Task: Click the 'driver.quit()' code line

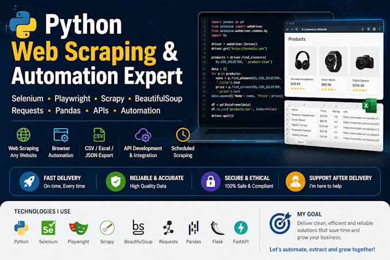Action: [223, 116]
